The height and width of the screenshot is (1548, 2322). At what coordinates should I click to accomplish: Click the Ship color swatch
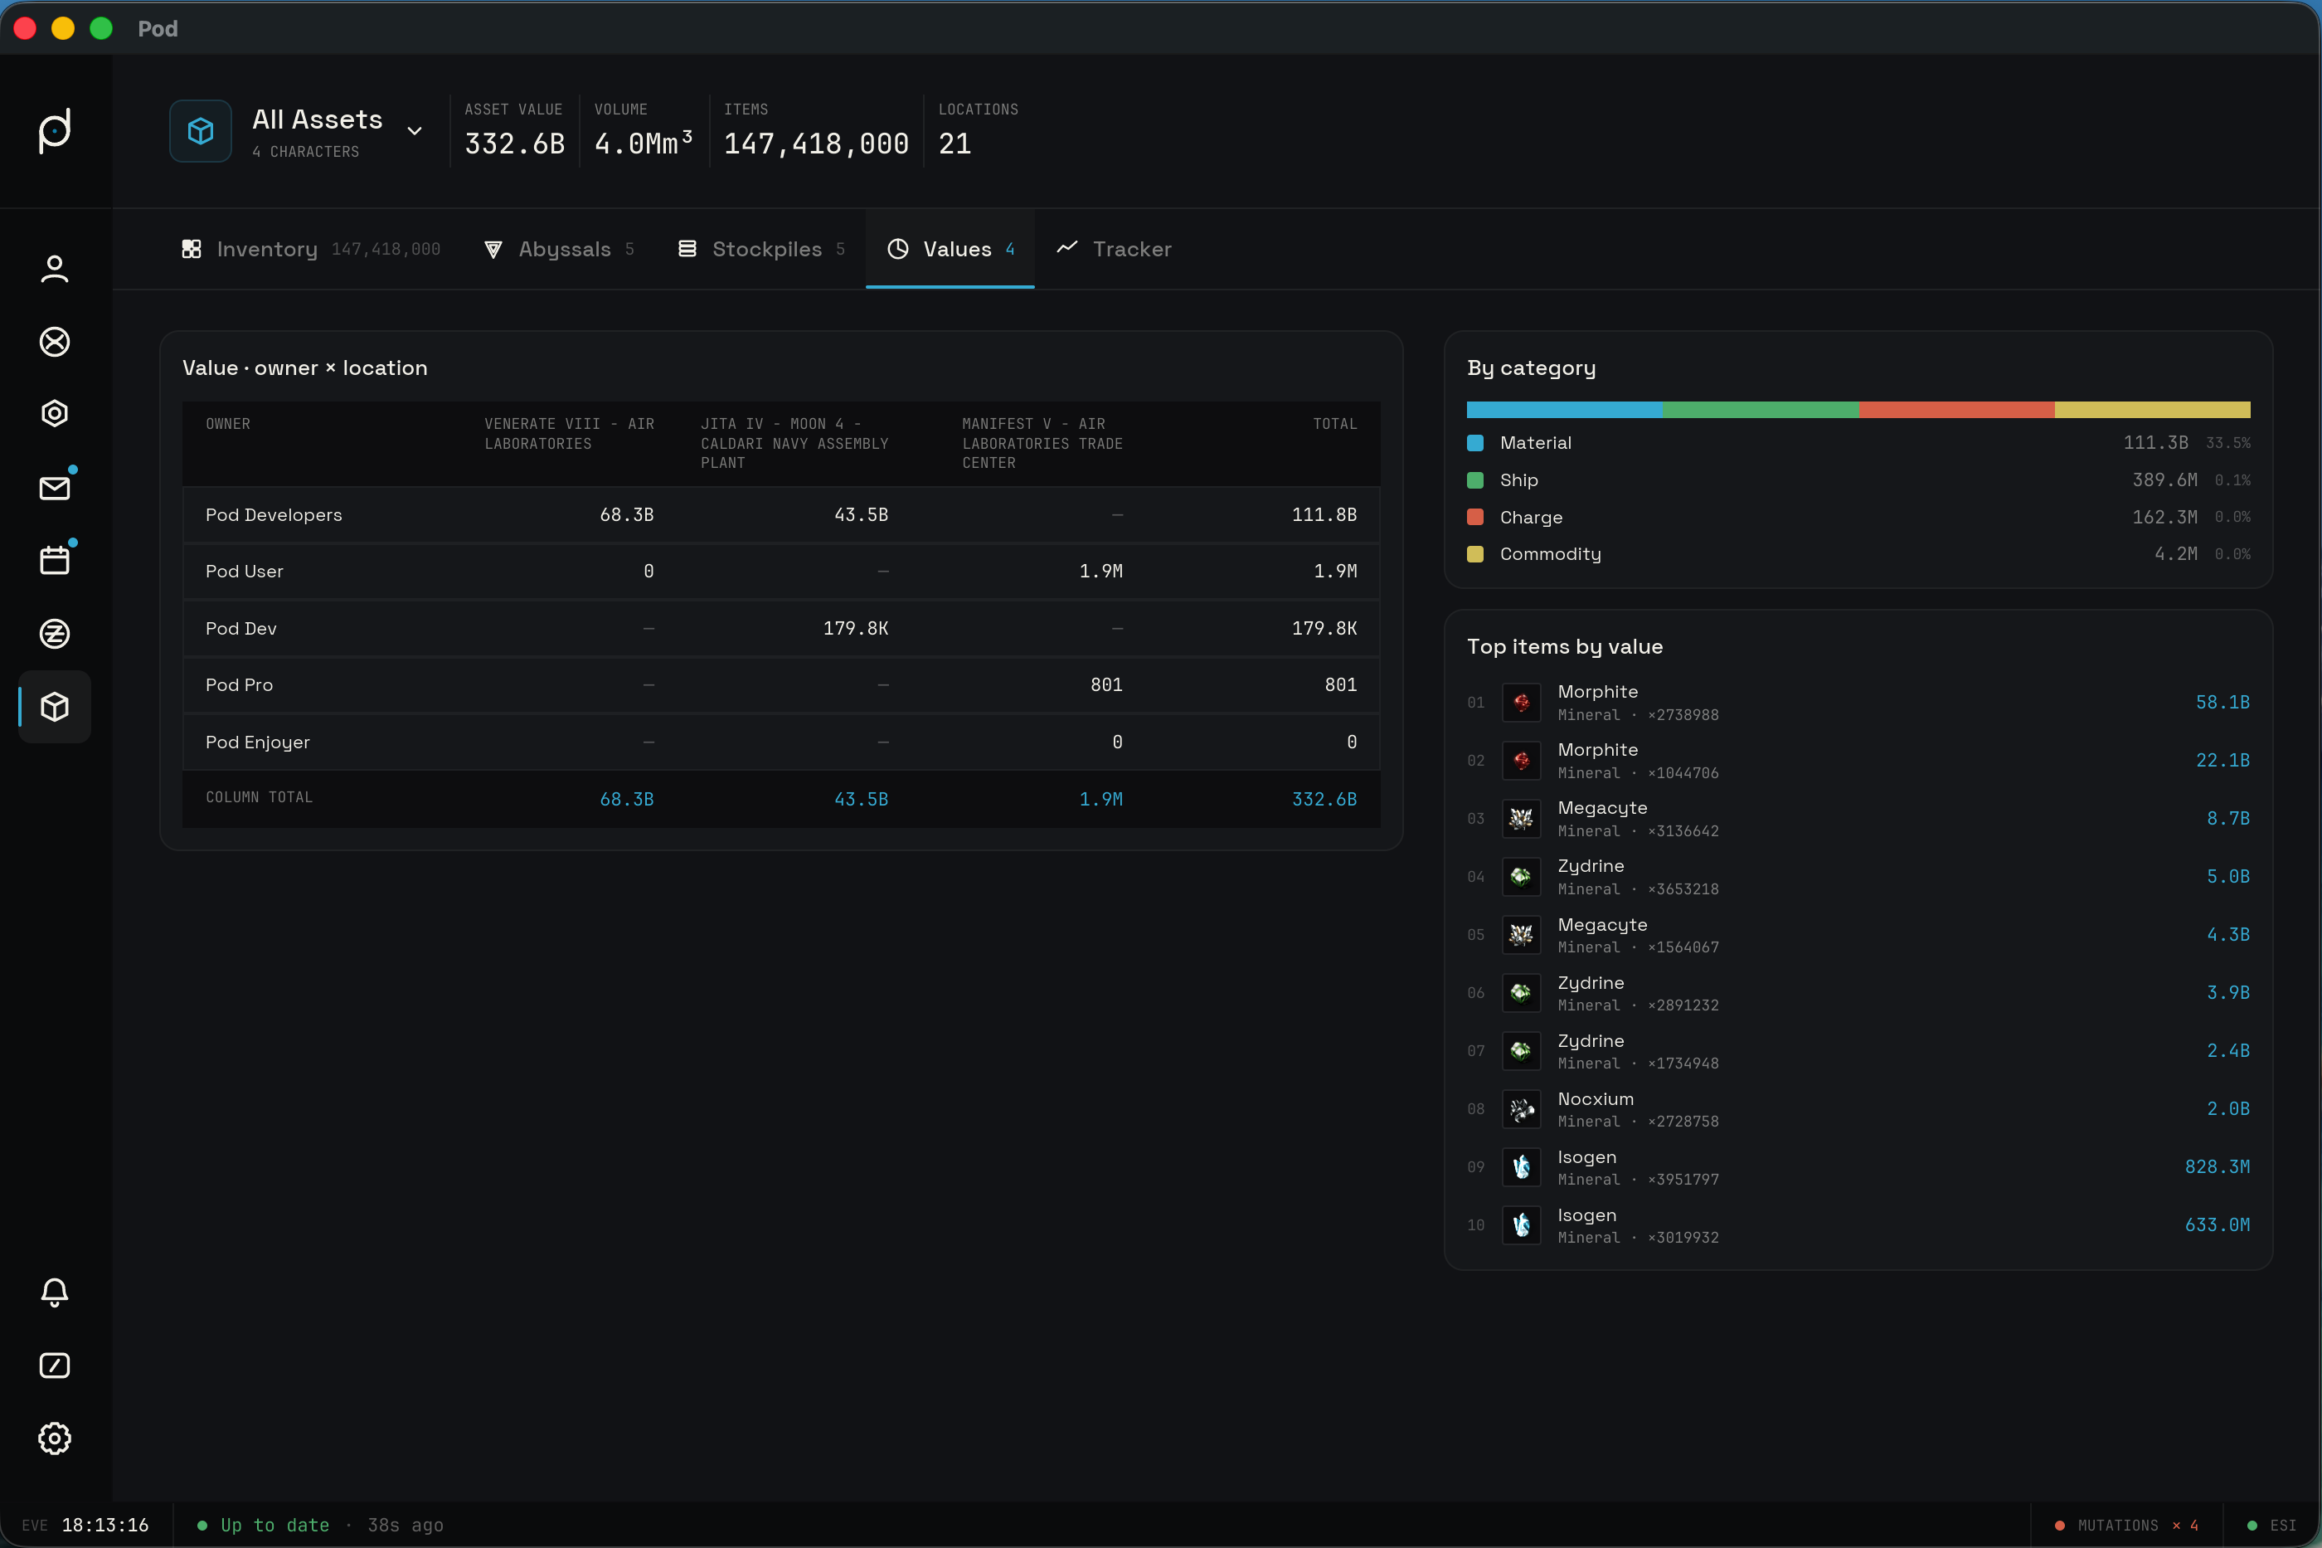pyautogui.click(x=1475, y=481)
